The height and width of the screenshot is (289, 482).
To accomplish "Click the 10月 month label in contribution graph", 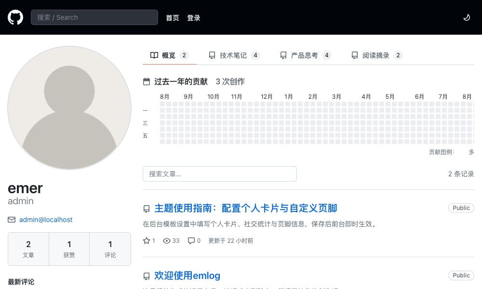I will coord(214,97).
